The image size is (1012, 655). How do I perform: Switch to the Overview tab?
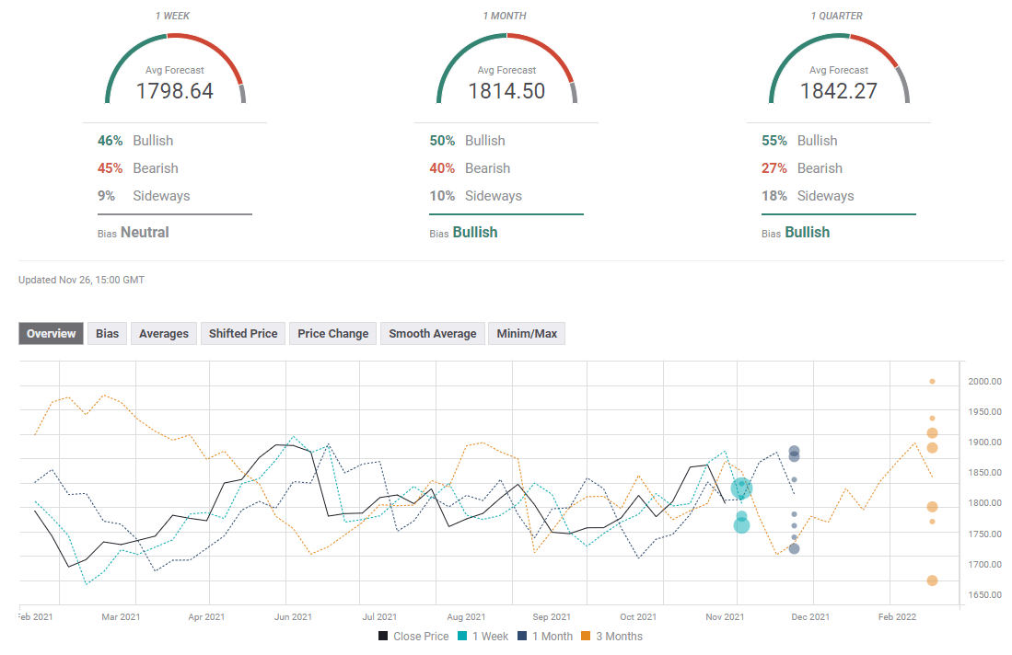(52, 334)
